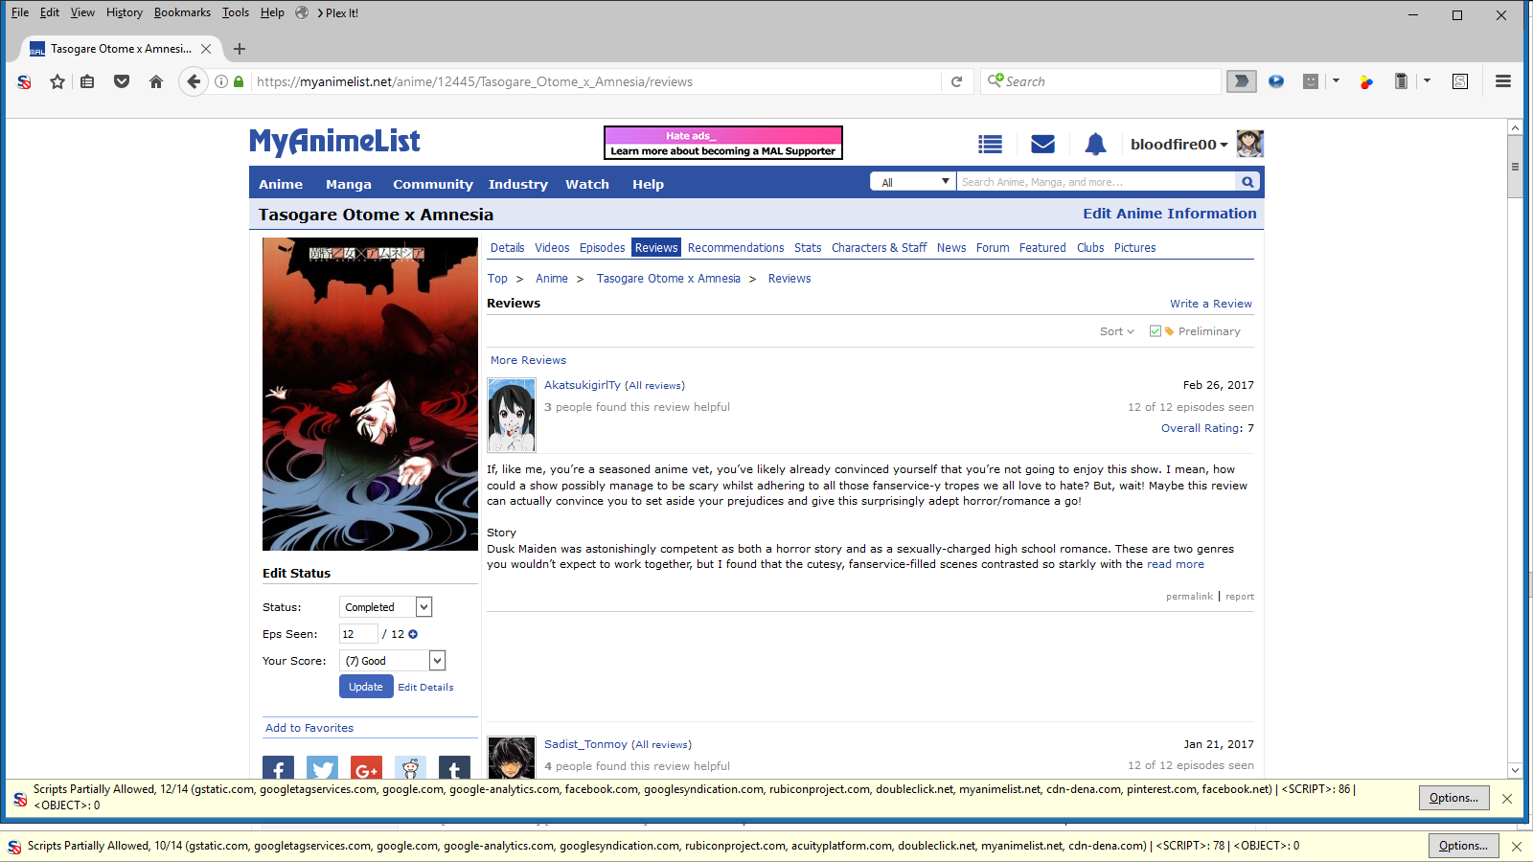The image size is (1533, 862).
Task: Click the Write a Review link
Action: coord(1210,304)
